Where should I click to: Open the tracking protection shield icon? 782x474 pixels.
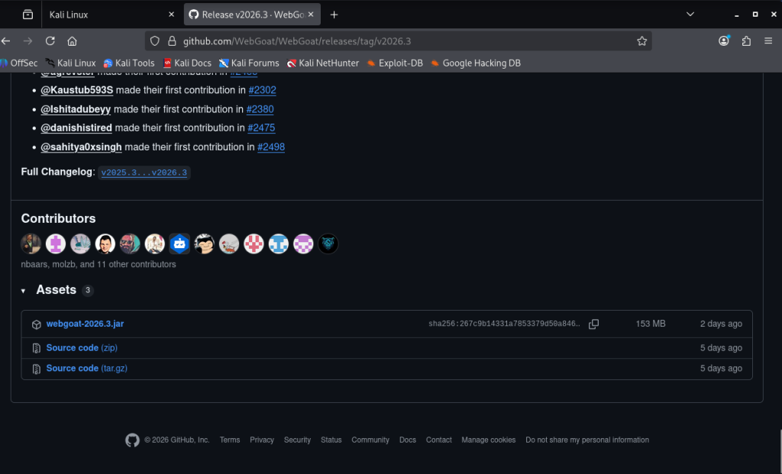154,41
